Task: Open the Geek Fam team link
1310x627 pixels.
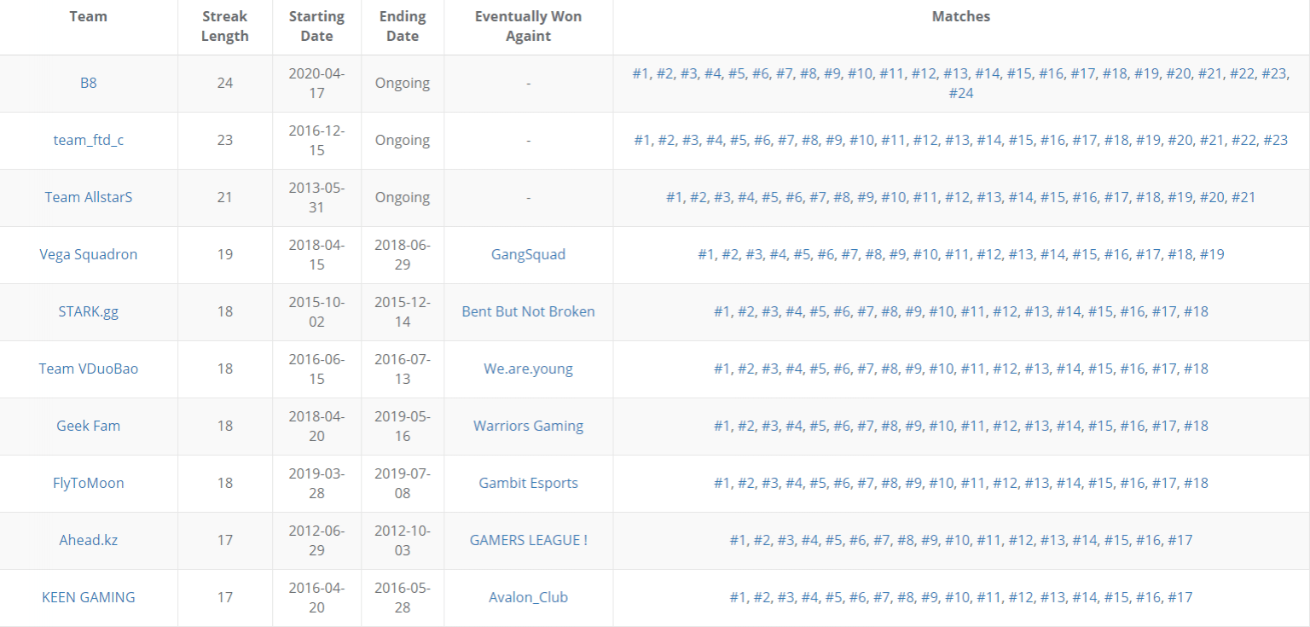Action: pos(89,427)
